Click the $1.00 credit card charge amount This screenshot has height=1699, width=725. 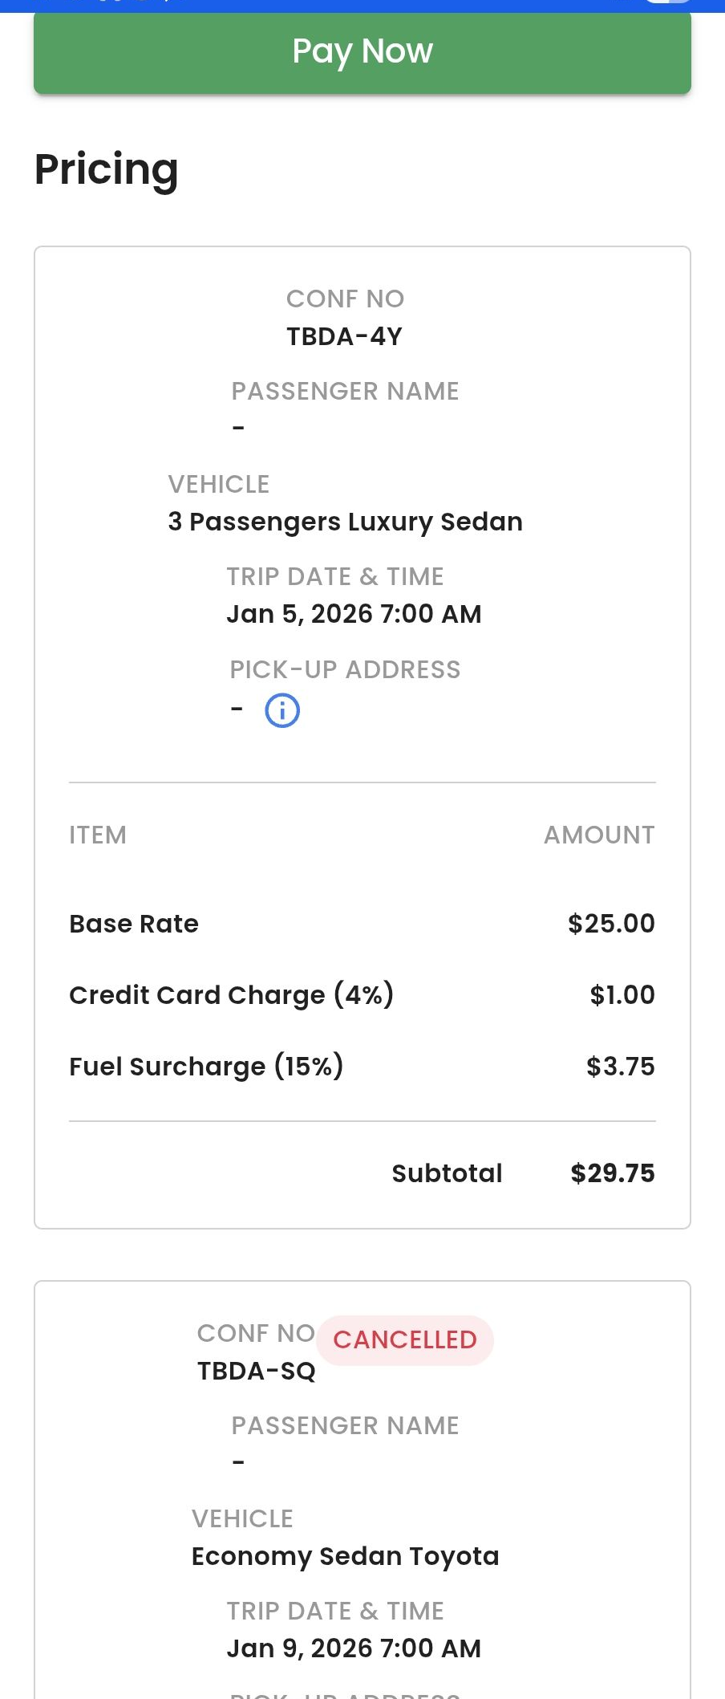(x=622, y=995)
